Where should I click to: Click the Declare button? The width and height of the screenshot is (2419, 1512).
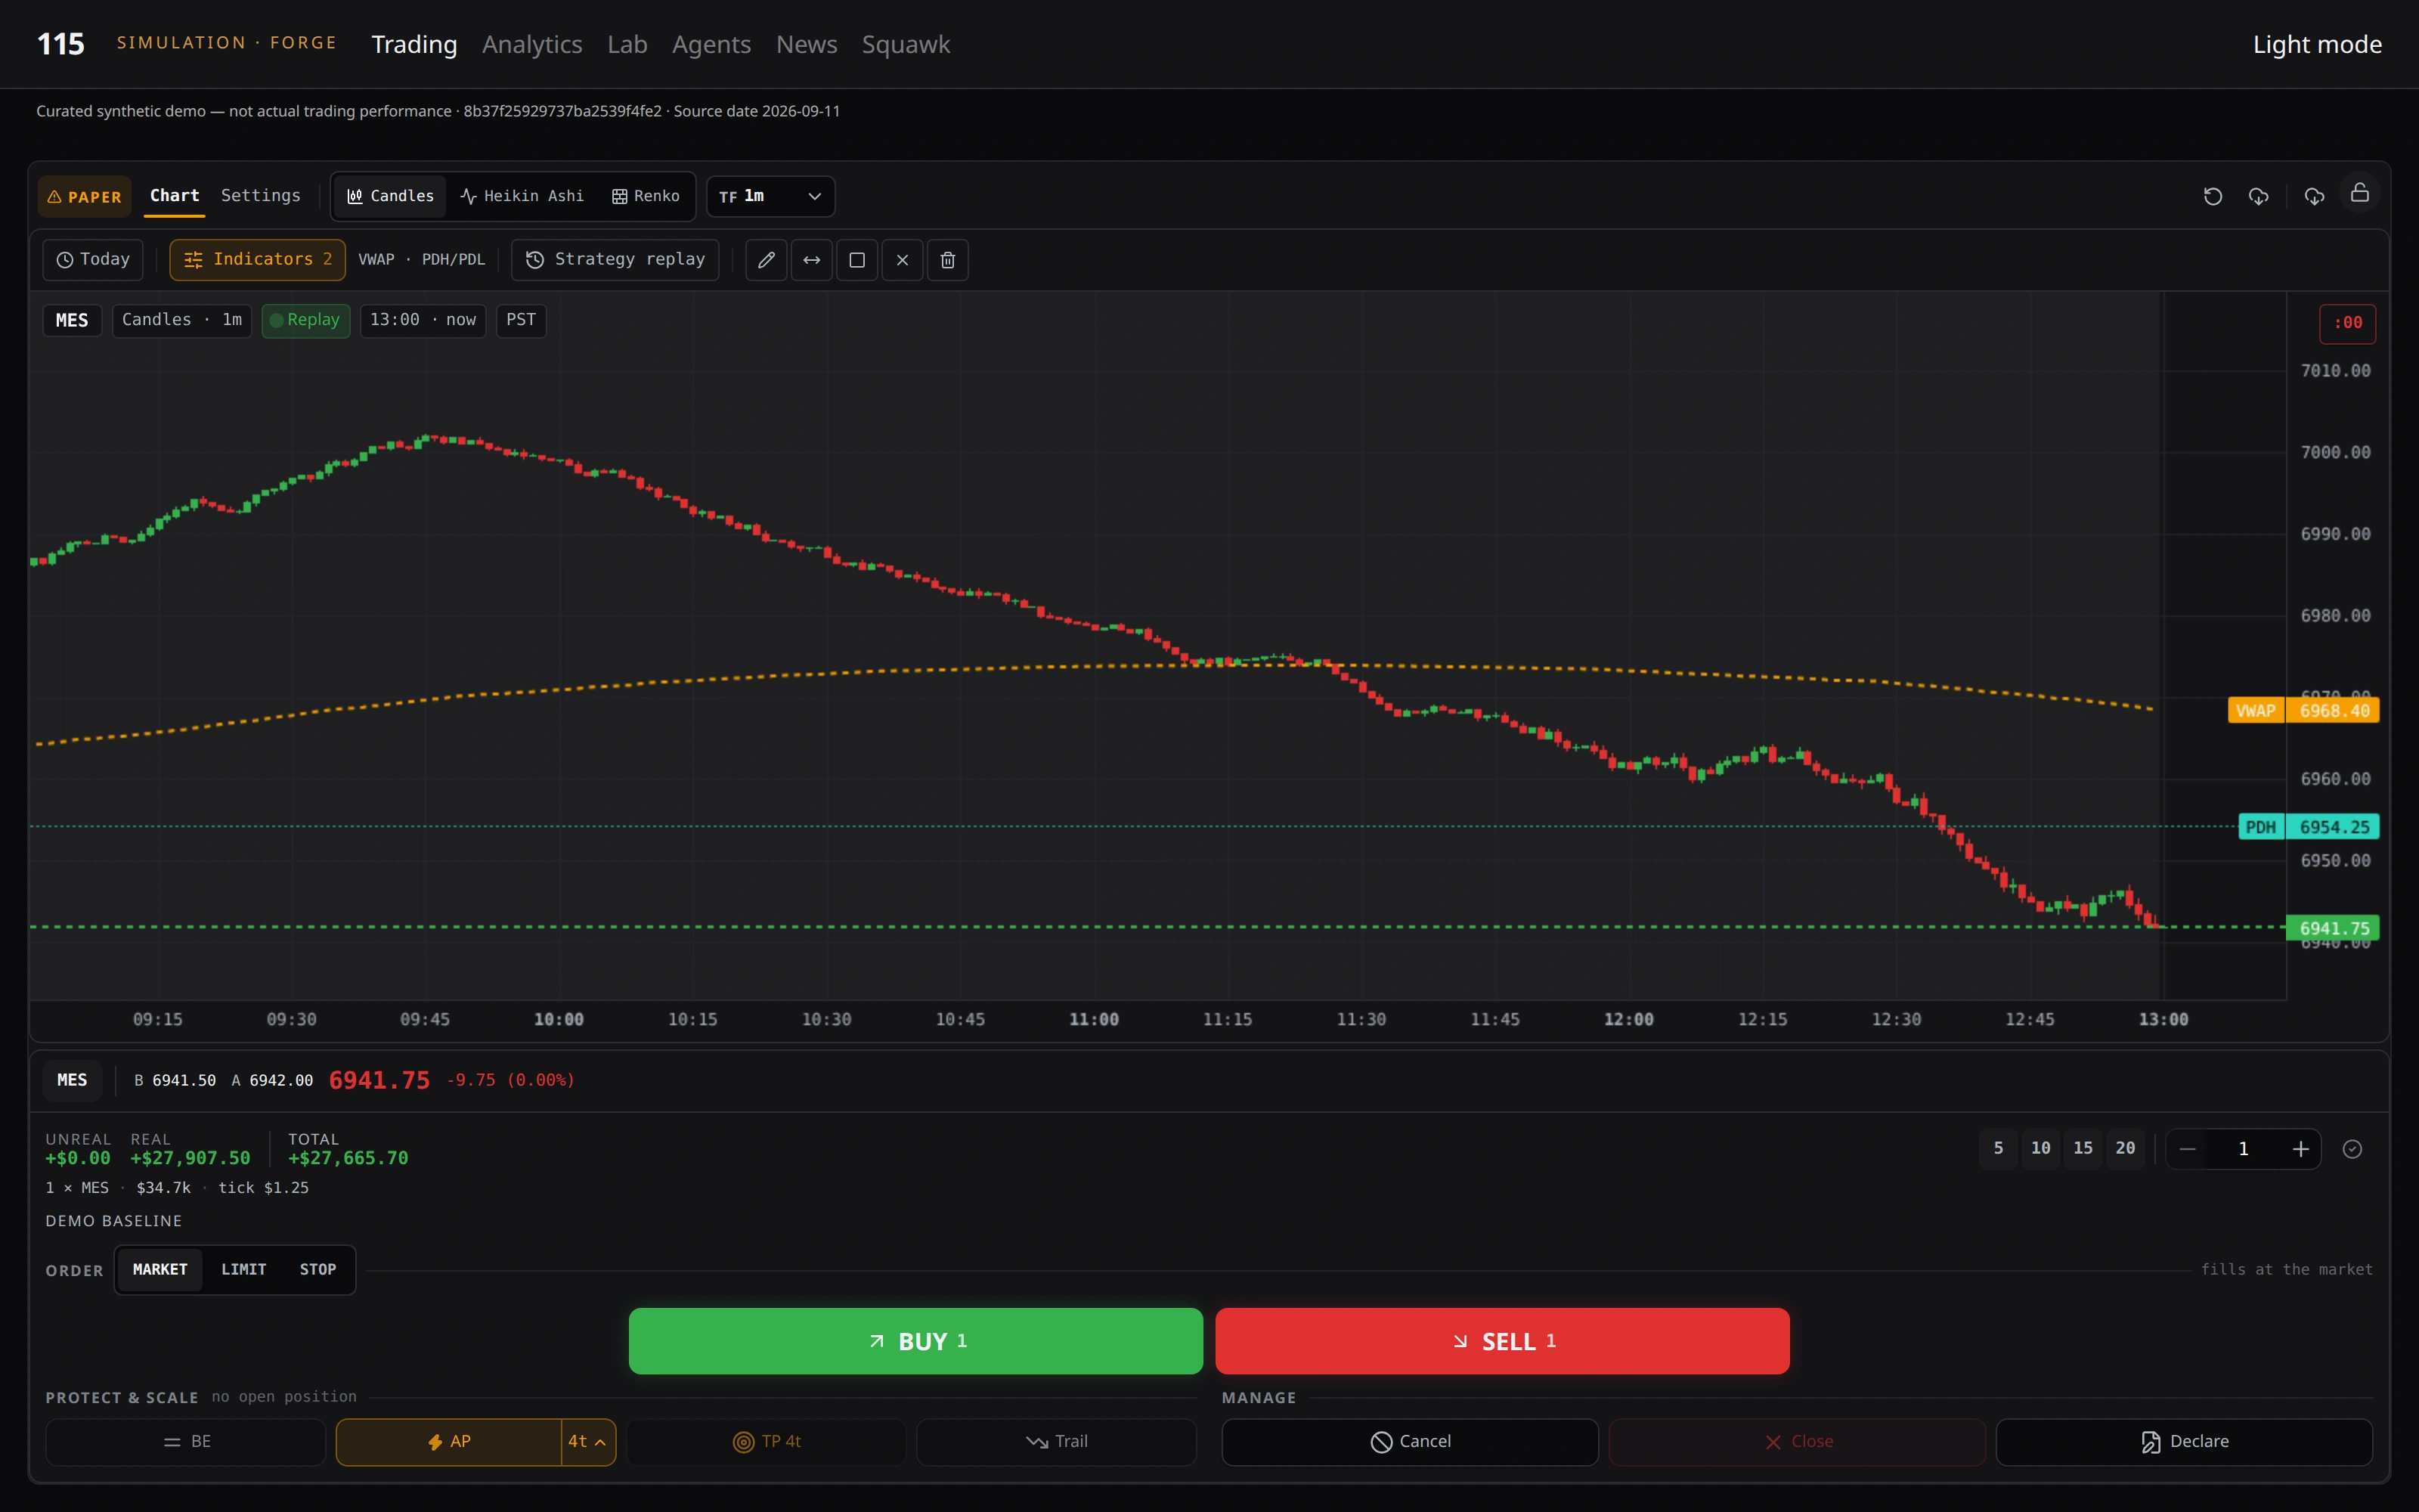2184,1442
